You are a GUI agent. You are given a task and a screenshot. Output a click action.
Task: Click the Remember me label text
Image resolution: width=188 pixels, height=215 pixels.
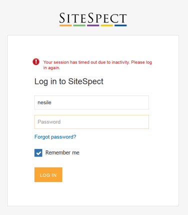(x=62, y=152)
